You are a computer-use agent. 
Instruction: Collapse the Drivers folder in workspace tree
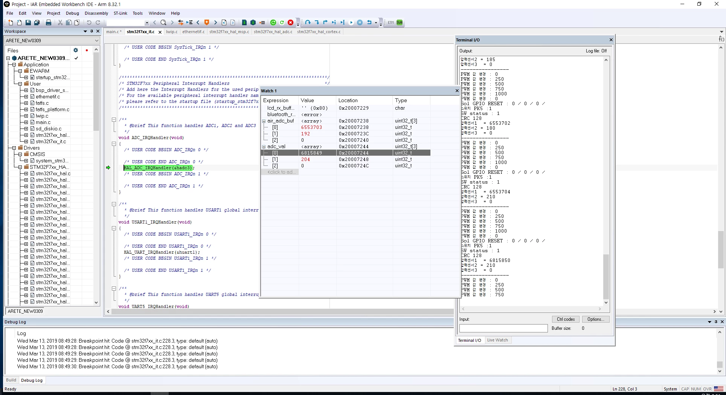click(14, 148)
